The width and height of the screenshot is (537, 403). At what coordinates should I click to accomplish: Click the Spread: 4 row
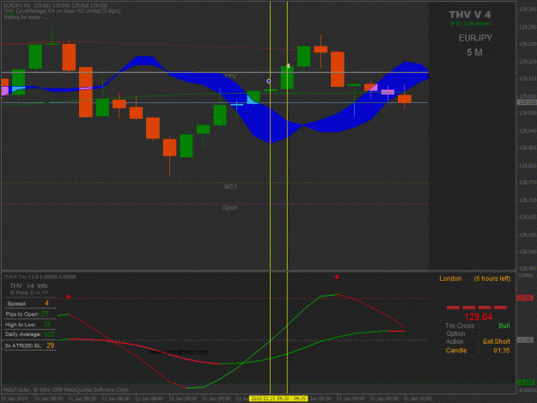29,303
